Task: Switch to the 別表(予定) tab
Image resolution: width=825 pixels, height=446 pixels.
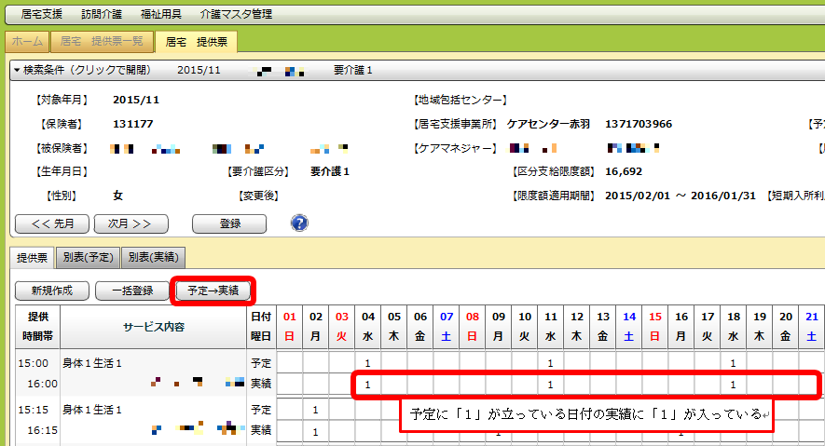Action: [88, 257]
